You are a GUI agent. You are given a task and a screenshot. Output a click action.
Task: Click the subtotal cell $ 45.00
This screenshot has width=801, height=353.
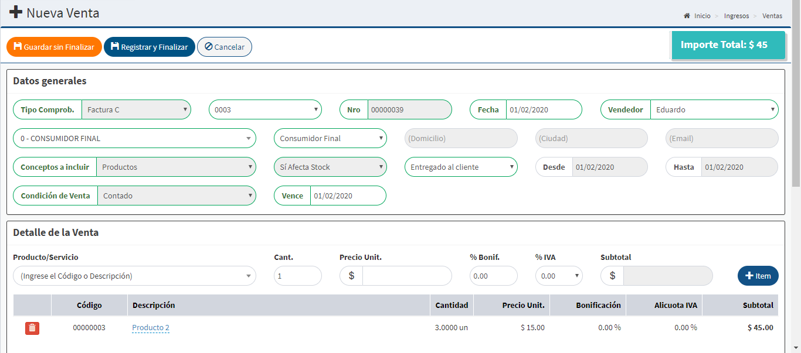coord(761,328)
